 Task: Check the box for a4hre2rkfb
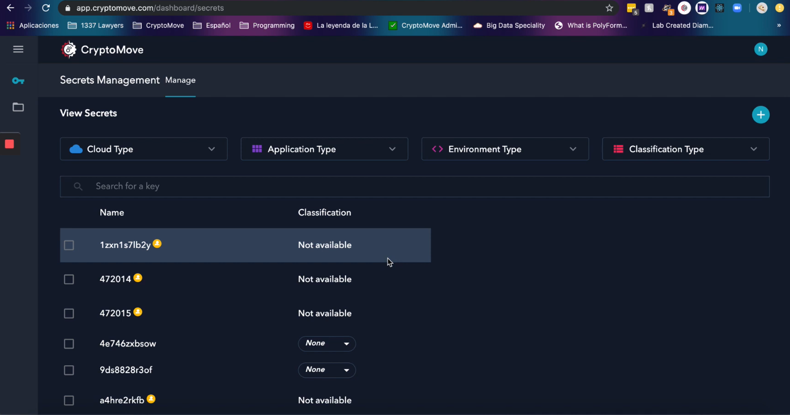coord(69,400)
